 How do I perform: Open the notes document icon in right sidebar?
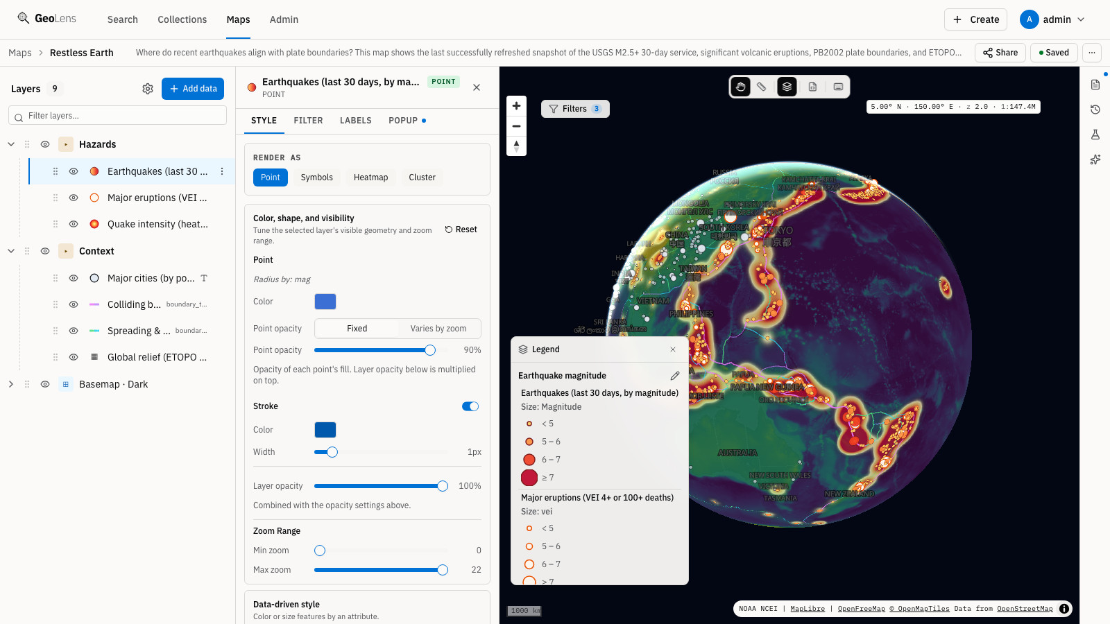(1095, 85)
